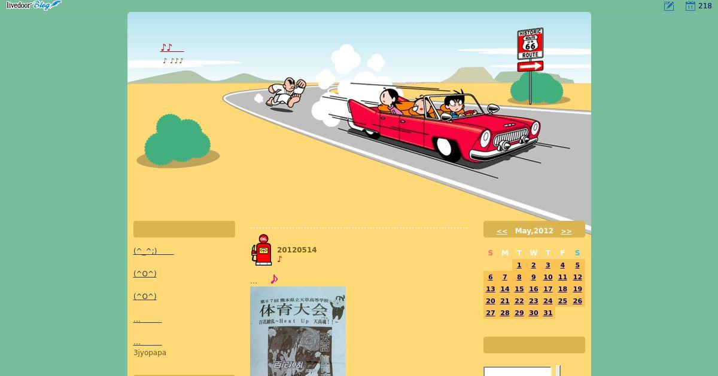This screenshot has height=376, width=718.
Task: Go to previous month with << link
Action: pyautogui.click(x=501, y=231)
